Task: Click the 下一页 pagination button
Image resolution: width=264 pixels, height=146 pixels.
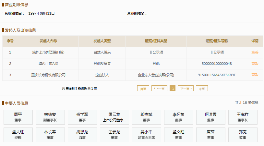Action: tap(186, 89)
